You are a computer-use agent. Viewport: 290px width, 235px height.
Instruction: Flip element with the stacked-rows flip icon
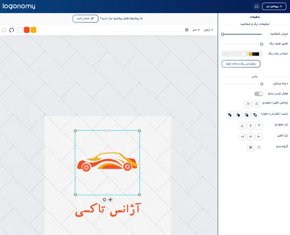click(x=248, y=104)
